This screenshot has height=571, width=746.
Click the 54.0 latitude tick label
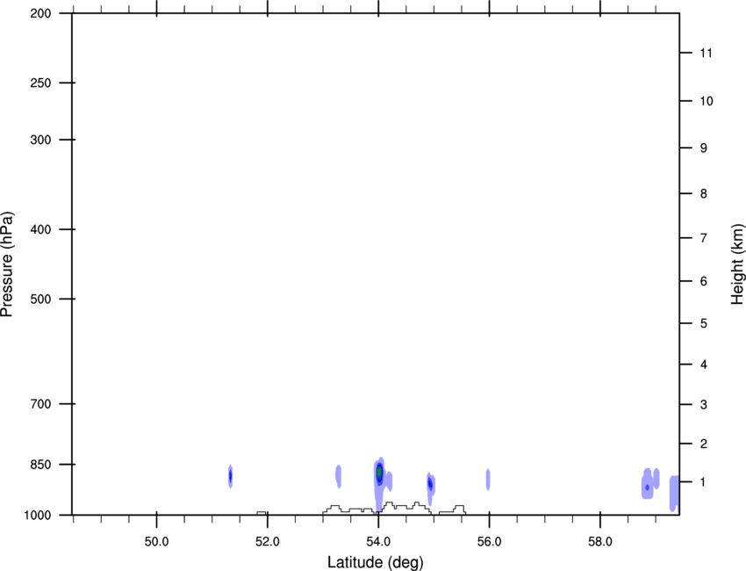point(379,542)
